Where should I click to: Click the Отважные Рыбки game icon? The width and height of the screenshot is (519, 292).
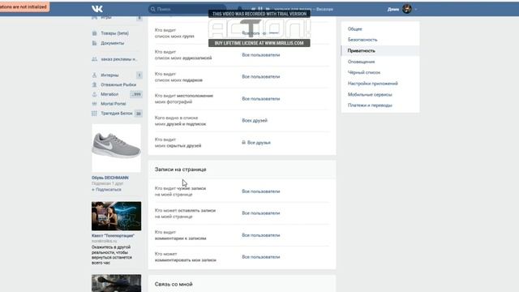94,84
